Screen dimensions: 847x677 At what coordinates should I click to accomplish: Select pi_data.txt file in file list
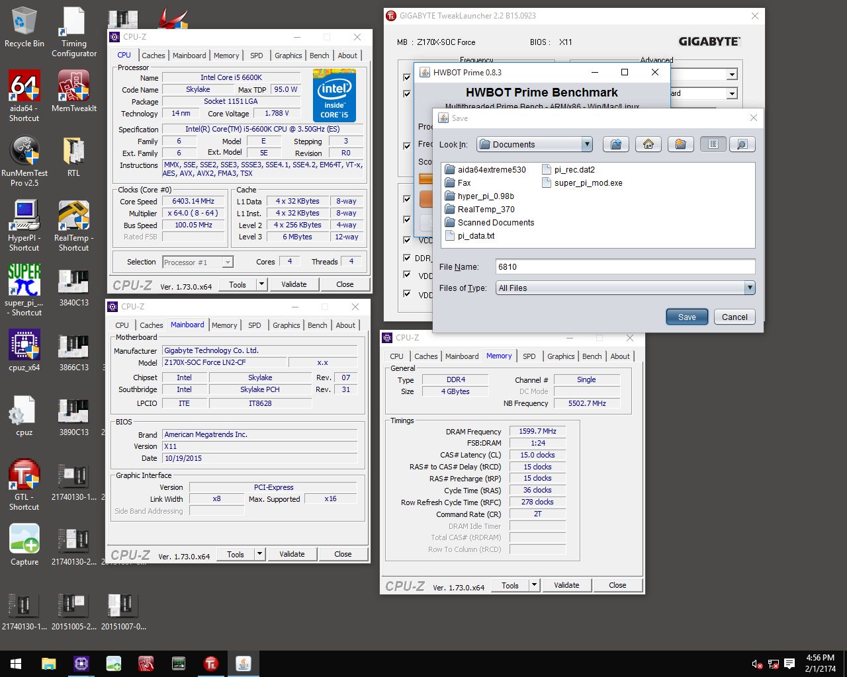click(470, 236)
